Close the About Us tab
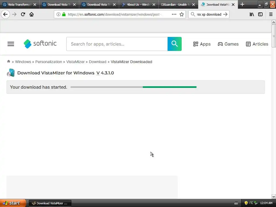 coord(154,5)
